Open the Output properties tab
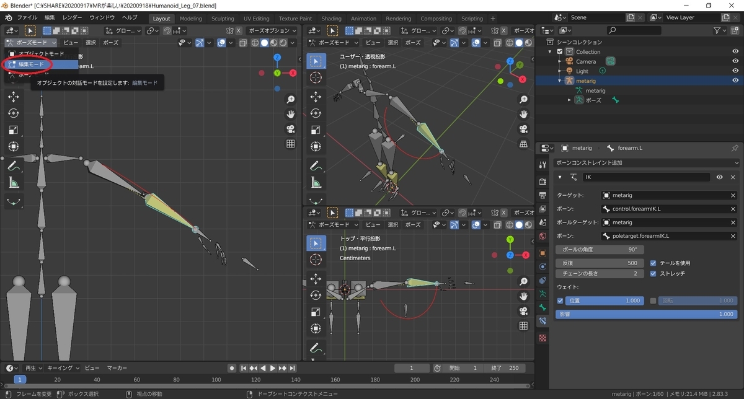 pyautogui.click(x=543, y=195)
